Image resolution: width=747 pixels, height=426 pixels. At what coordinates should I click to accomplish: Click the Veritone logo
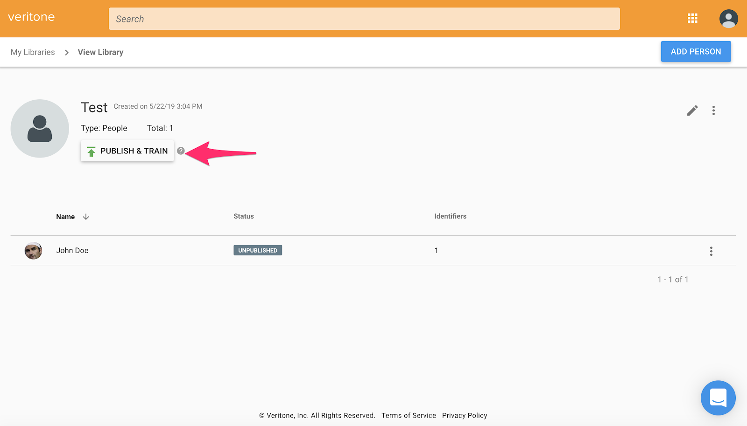31,17
